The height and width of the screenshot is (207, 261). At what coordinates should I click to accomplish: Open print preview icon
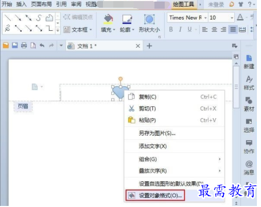(x=33, y=46)
